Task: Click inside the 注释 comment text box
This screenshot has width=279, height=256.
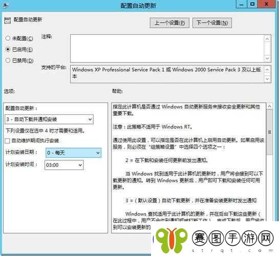Action: pyautogui.click(x=167, y=49)
